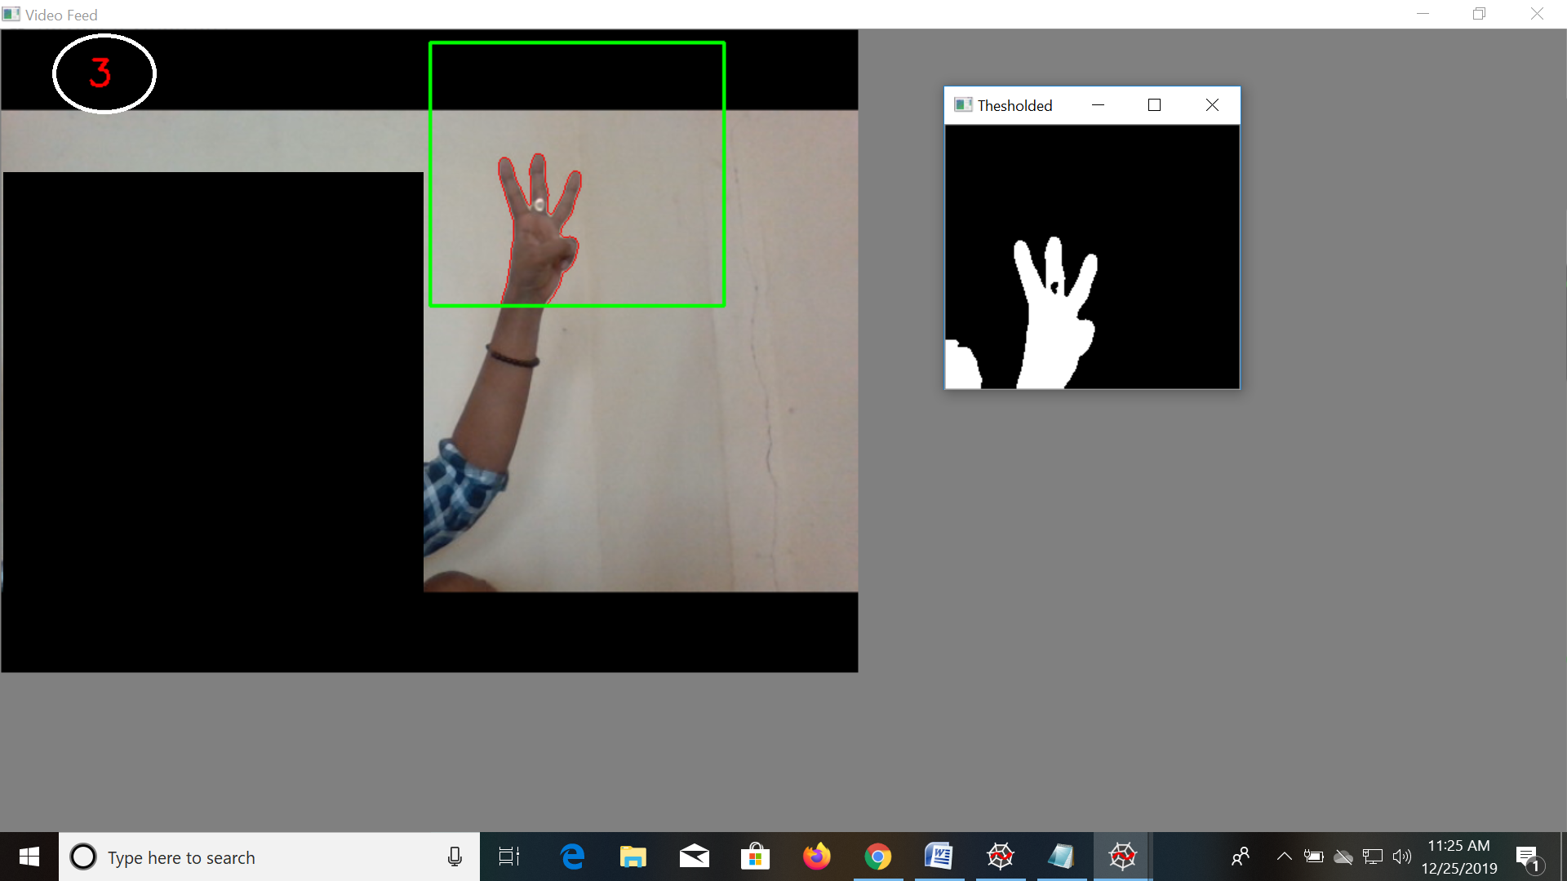Activate voice search with the microphone icon

(455, 857)
